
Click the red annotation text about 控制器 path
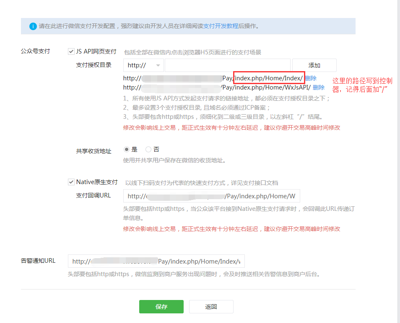pos(362,85)
